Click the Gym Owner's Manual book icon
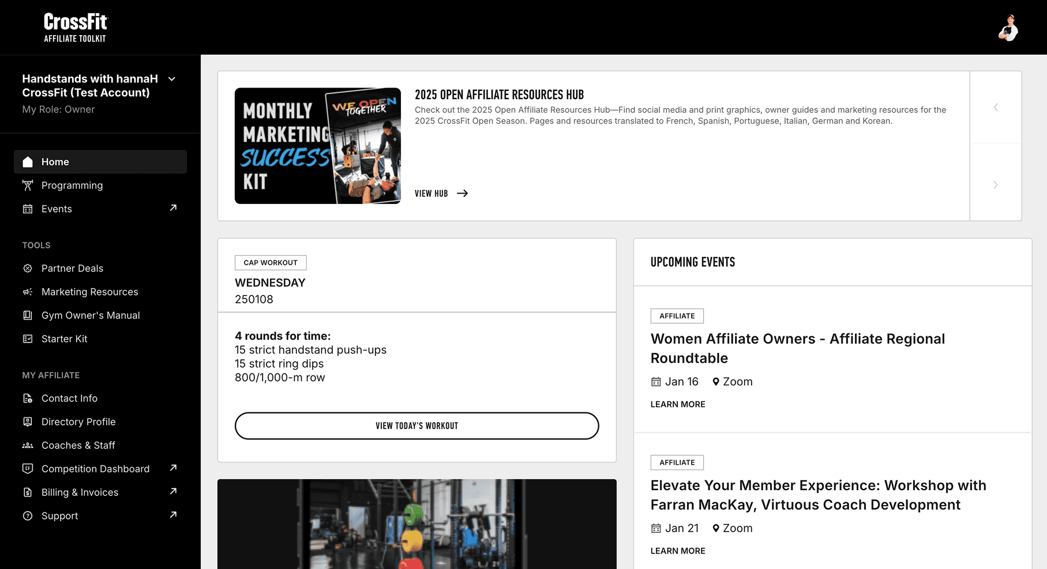The width and height of the screenshot is (1047, 569). coord(28,316)
